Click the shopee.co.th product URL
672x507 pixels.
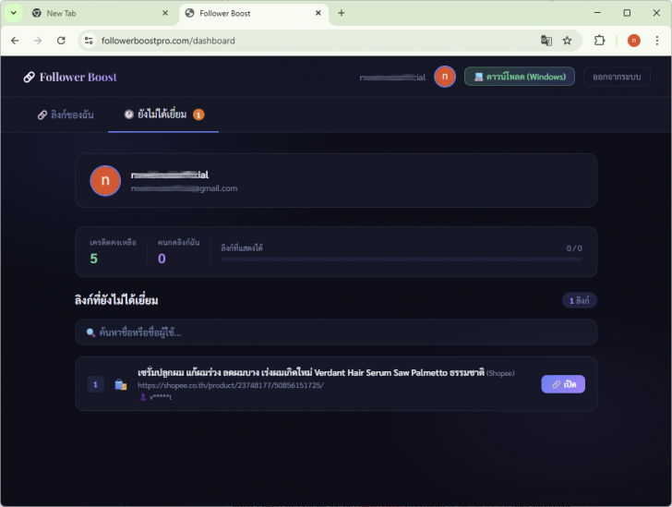(x=231, y=385)
